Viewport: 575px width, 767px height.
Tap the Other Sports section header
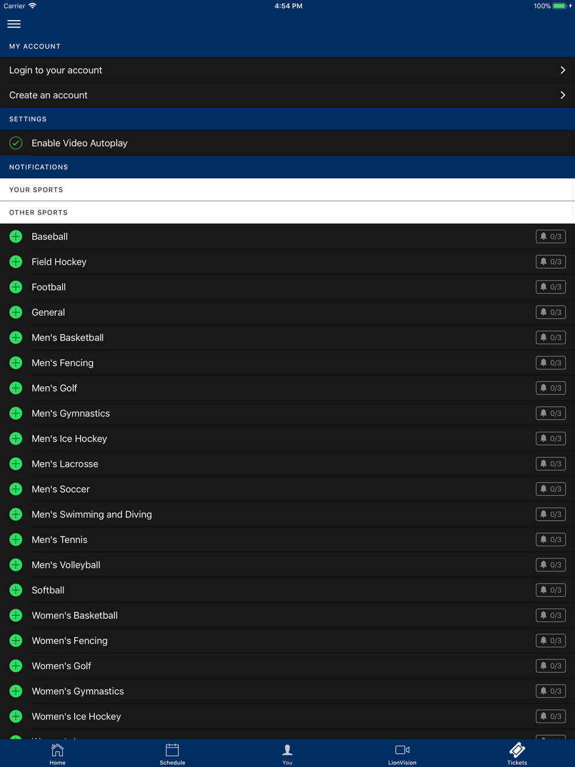point(287,213)
